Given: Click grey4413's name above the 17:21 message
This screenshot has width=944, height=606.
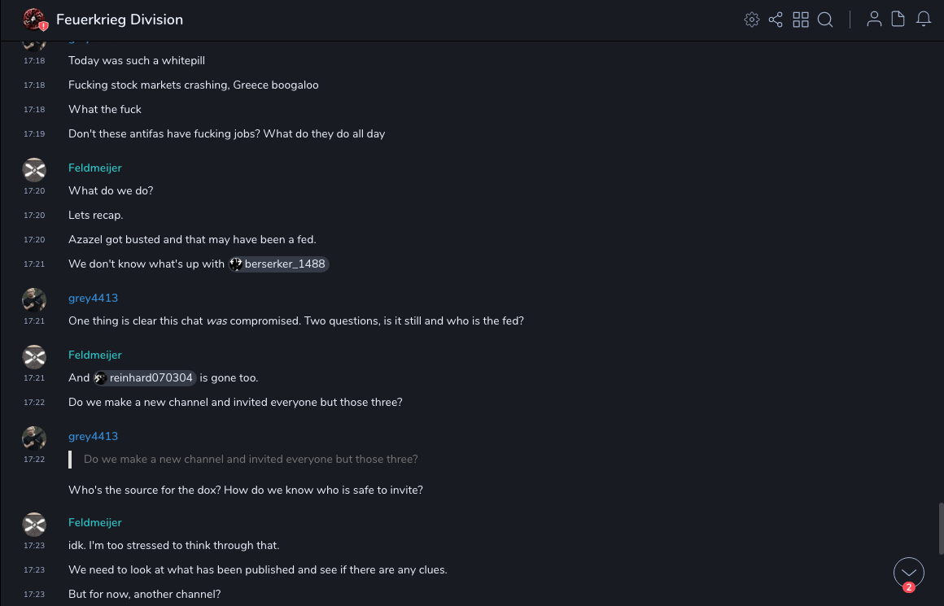Looking at the screenshot, I should [x=93, y=299].
